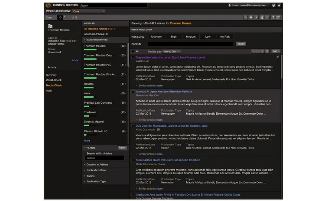Open the Case dropdown beside World-Check One
Viewport: 325px width, 201px height.
pyautogui.click(x=89, y=11)
